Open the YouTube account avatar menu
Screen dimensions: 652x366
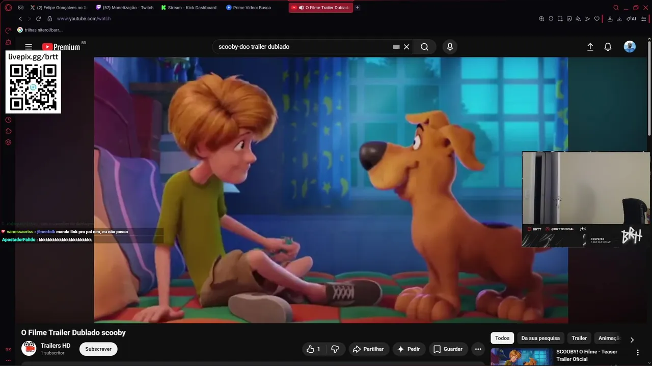click(630, 47)
